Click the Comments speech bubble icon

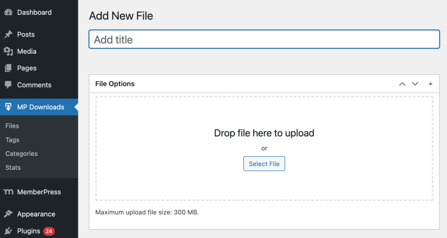click(8, 85)
